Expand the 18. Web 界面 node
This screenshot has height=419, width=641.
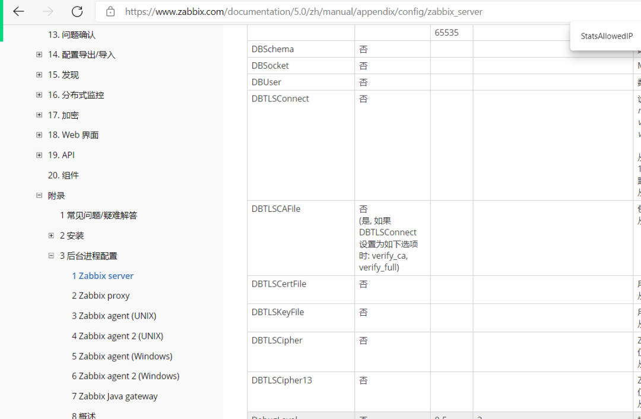click(39, 135)
